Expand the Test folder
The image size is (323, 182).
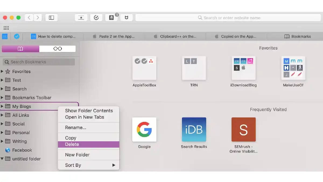click(2, 80)
